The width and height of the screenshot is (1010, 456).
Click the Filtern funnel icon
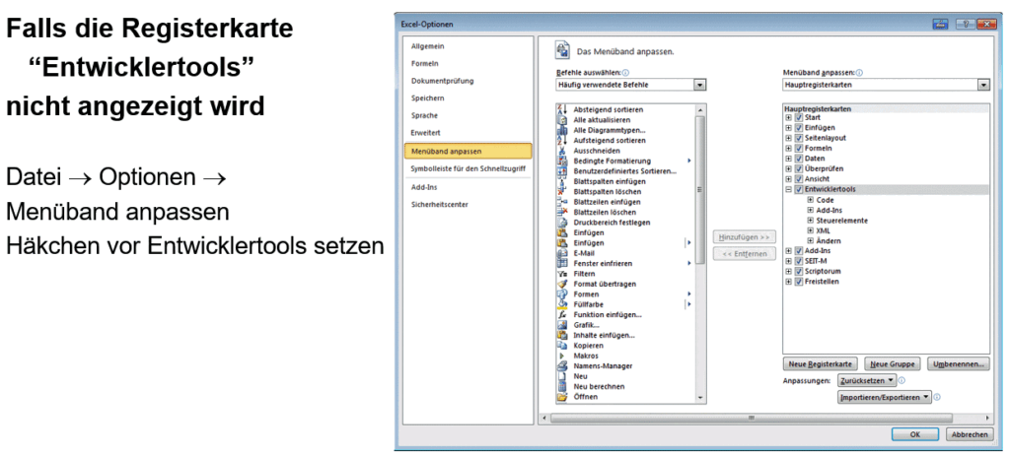[561, 274]
